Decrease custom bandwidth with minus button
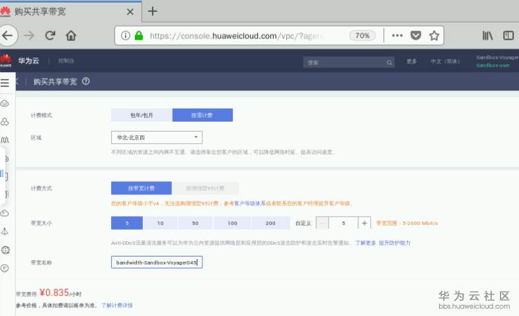This screenshot has height=316, width=519. click(x=322, y=223)
